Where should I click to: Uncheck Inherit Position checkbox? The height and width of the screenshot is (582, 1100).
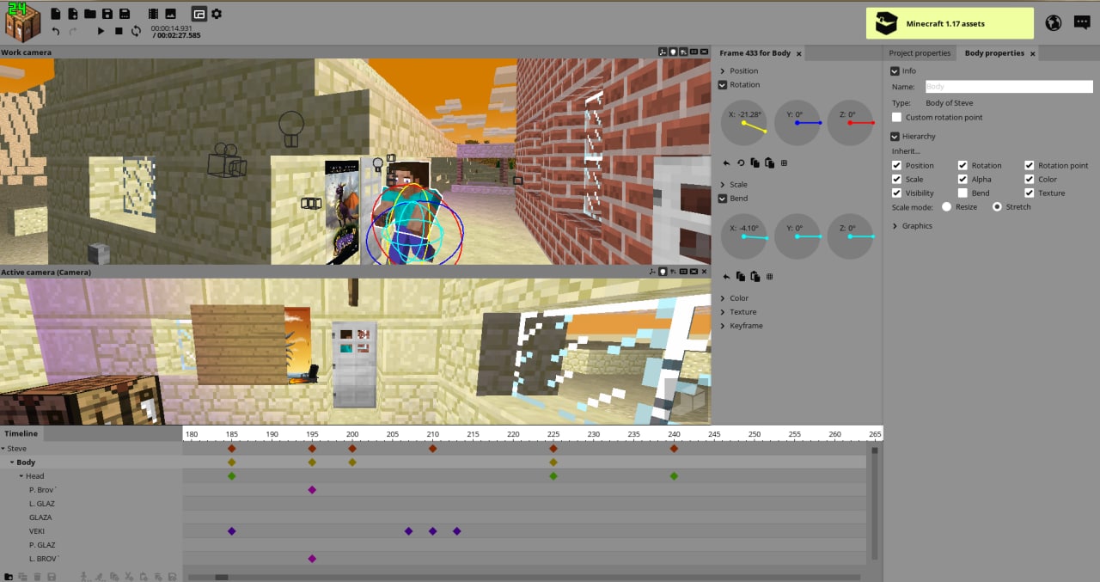click(x=896, y=165)
